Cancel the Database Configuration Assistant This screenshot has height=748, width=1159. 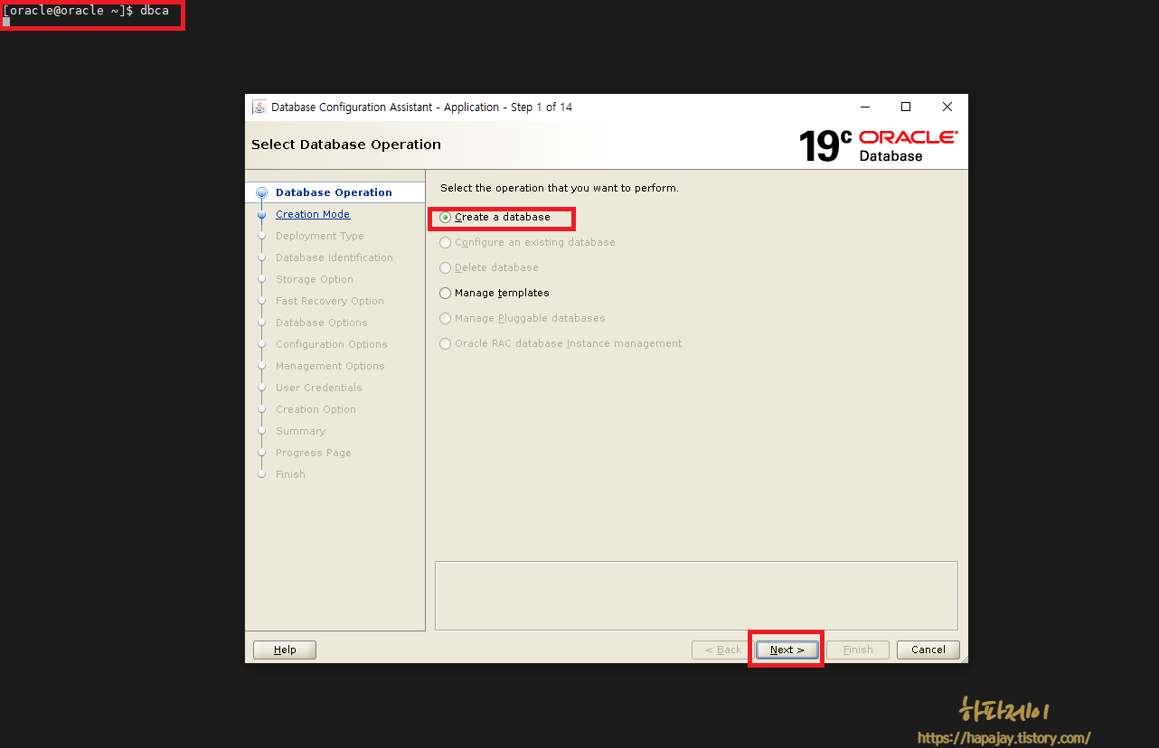pos(928,650)
